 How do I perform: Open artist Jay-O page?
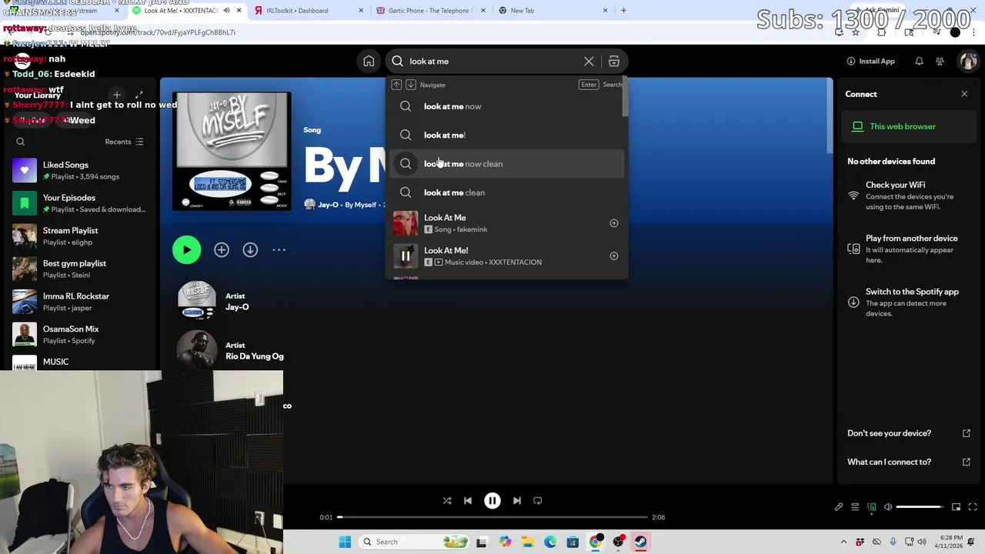click(x=237, y=307)
